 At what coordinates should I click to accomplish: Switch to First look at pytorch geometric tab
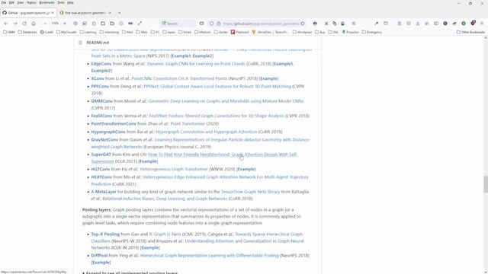click(85, 13)
